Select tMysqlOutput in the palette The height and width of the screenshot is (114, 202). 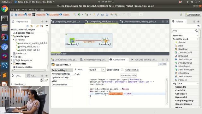185,63
